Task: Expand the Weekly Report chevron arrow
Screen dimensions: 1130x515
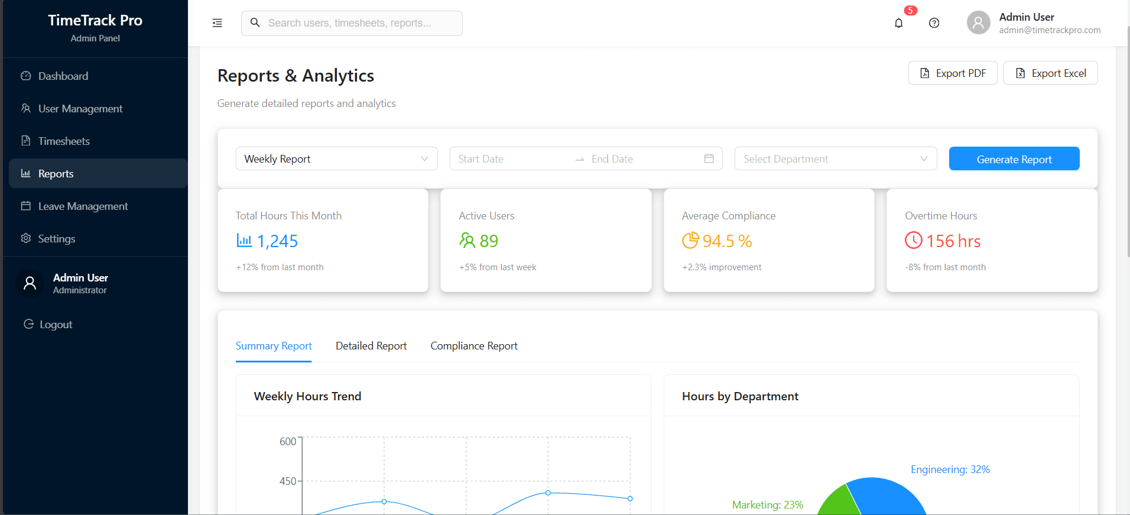Action: point(424,158)
